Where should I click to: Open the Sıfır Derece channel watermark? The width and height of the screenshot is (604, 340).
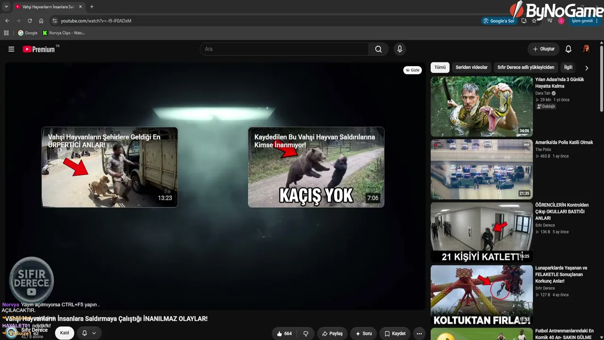coord(32,280)
